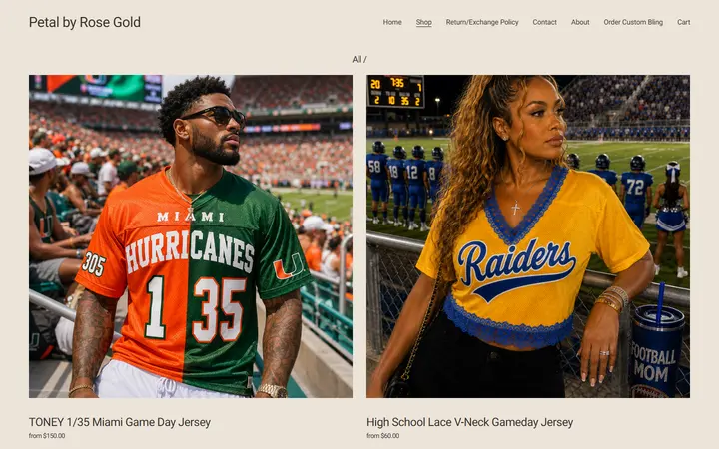Image resolution: width=719 pixels, height=449 pixels.
Task: Open the Petal by Rose Gold site title
Action: click(x=84, y=22)
